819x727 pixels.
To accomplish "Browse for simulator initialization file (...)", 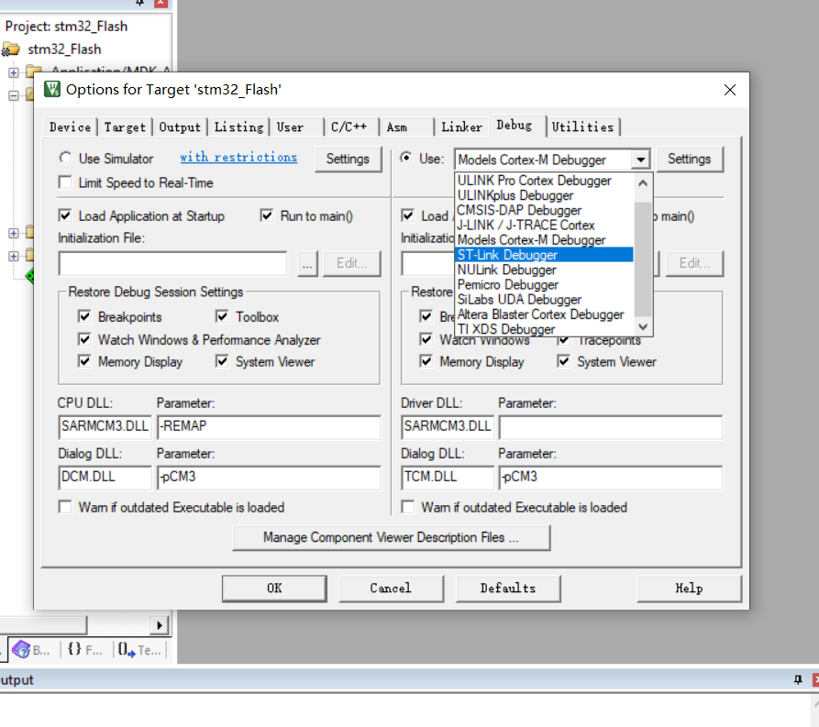I will [x=307, y=264].
